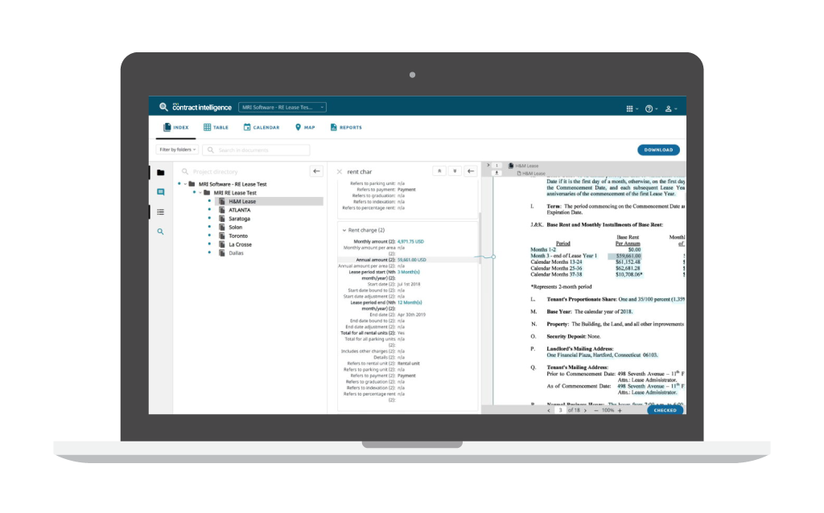Viewport: 824px width, 513px height.
Task: Open the Filter by folders dropdown
Action: pyautogui.click(x=177, y=150)
